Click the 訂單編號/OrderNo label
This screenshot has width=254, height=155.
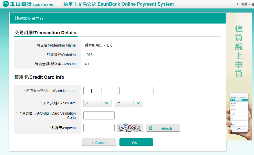61,55
